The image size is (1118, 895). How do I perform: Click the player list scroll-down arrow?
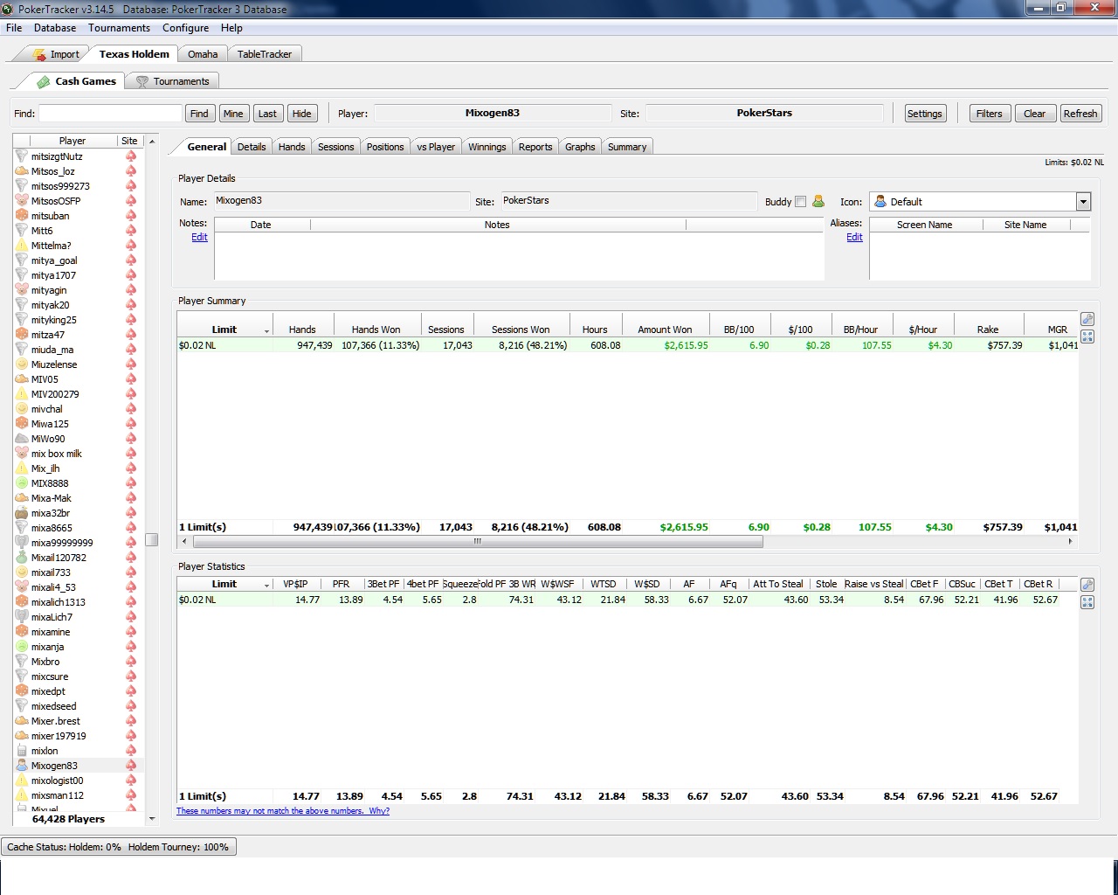pyautogui.click(x=152, y=819)
